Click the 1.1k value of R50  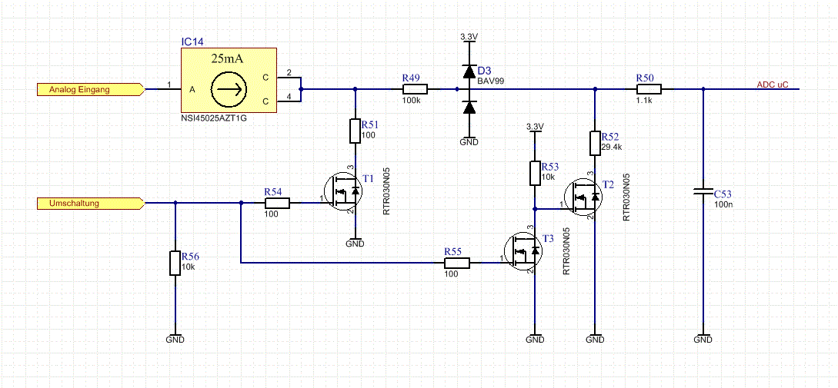coord(643,99)
